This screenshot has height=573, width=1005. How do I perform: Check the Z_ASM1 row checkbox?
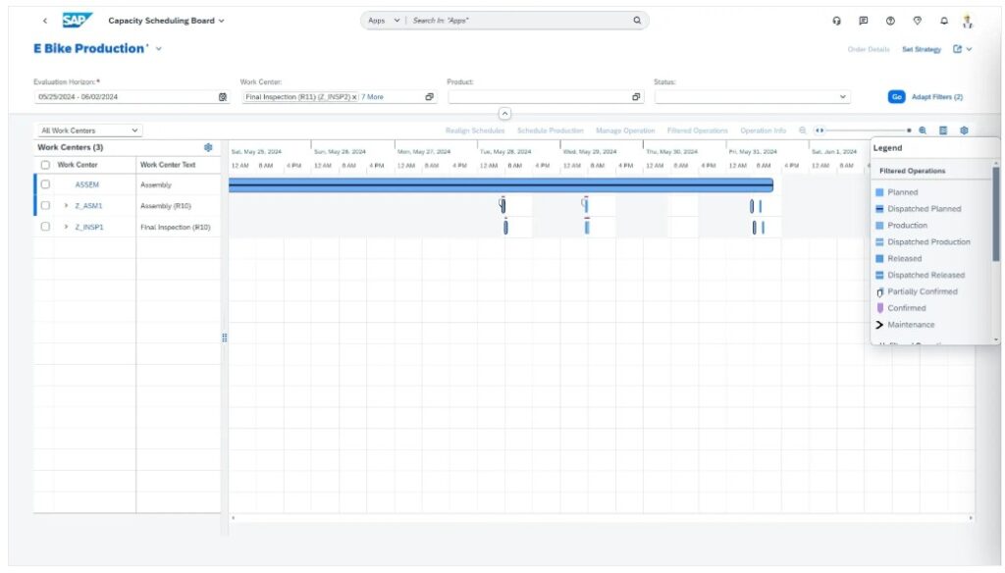click(45, 206)
